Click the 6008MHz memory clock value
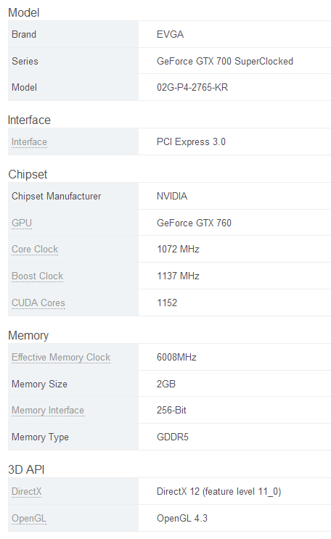 (x=176, y=357)
